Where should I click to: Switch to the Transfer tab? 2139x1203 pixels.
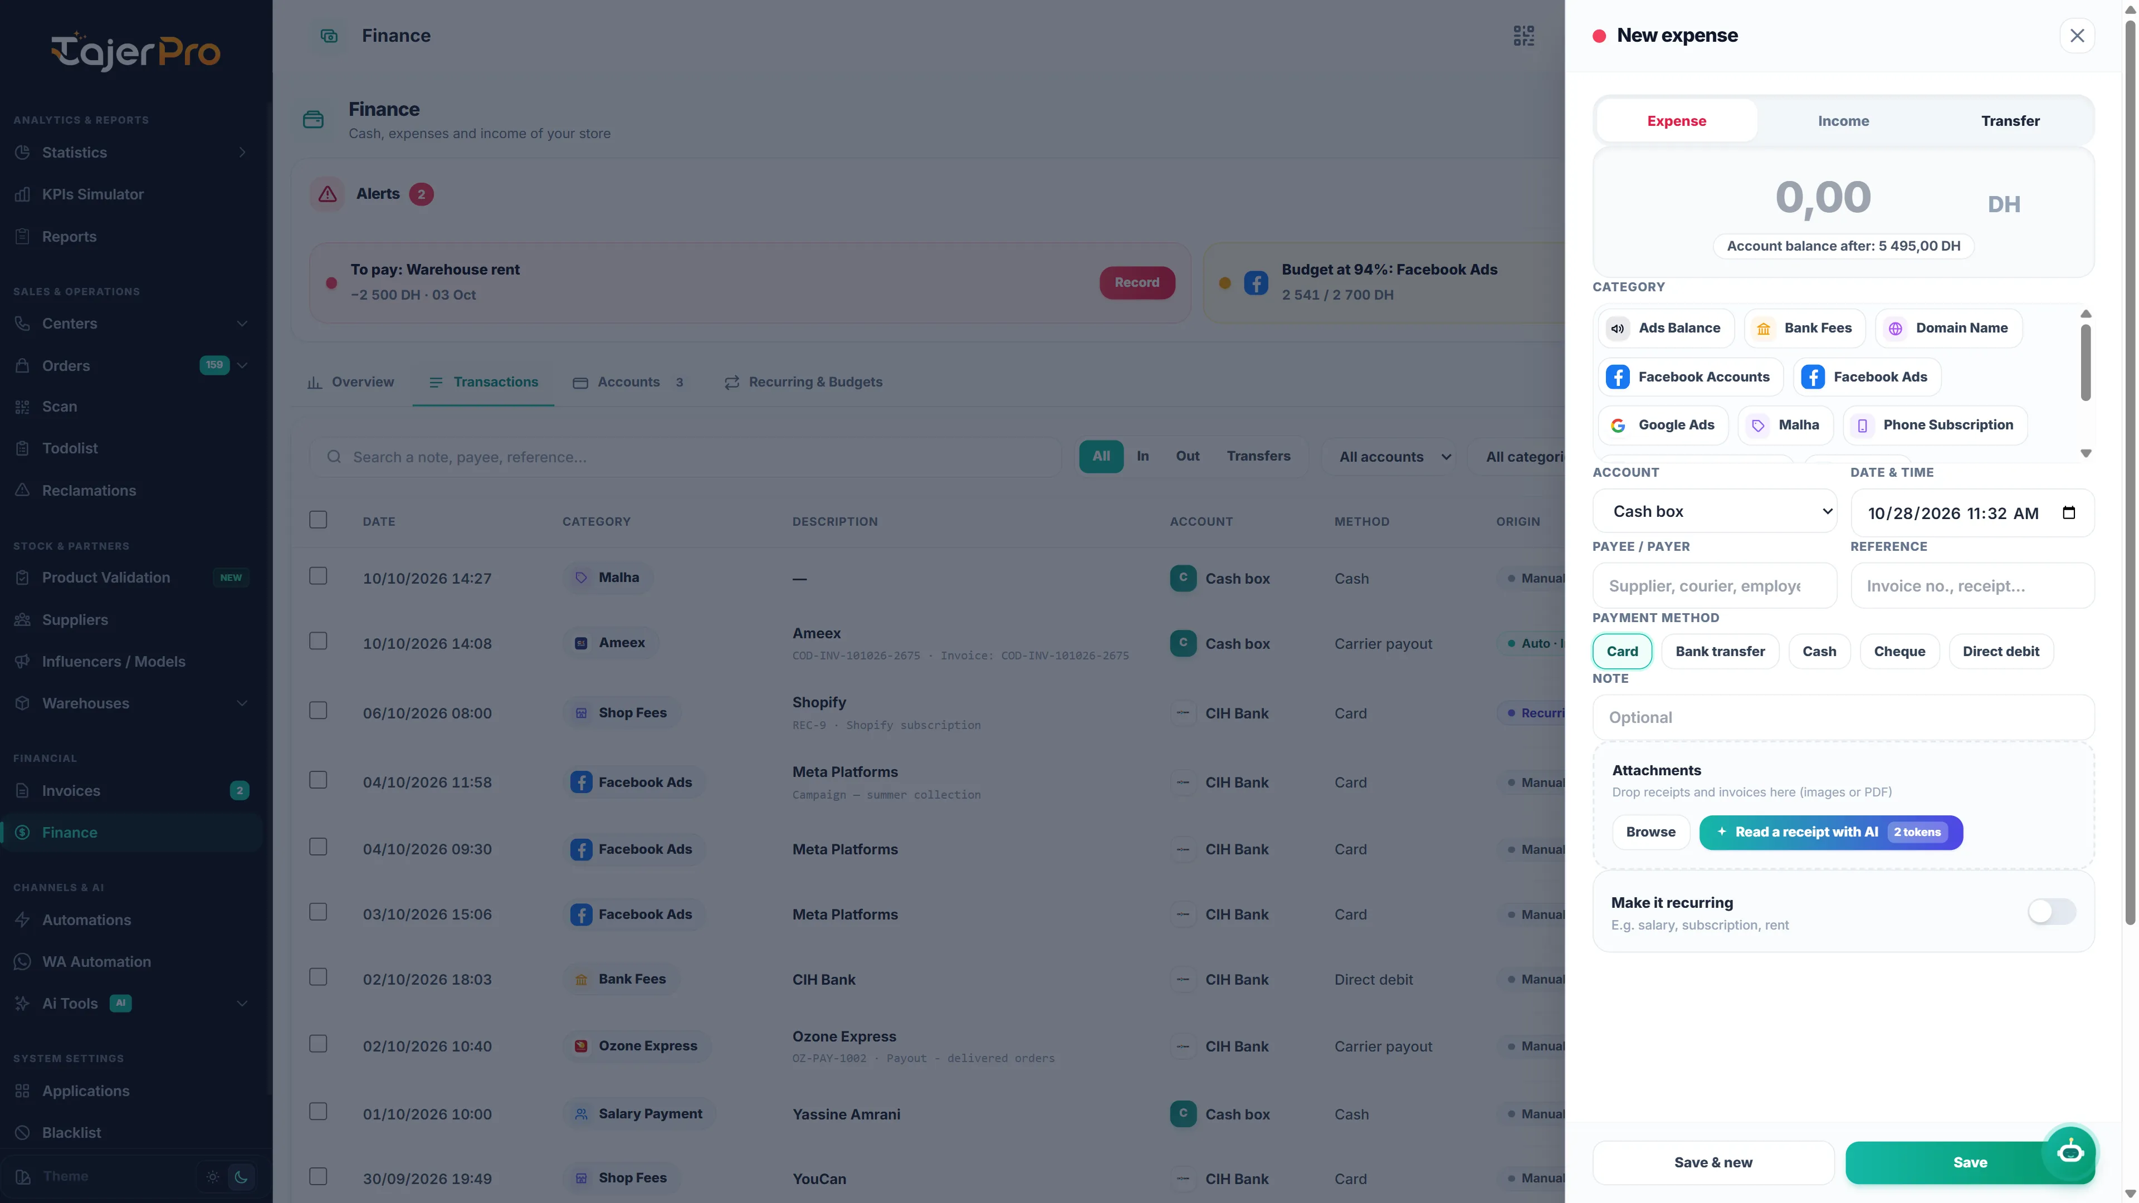click(2009, 120)
